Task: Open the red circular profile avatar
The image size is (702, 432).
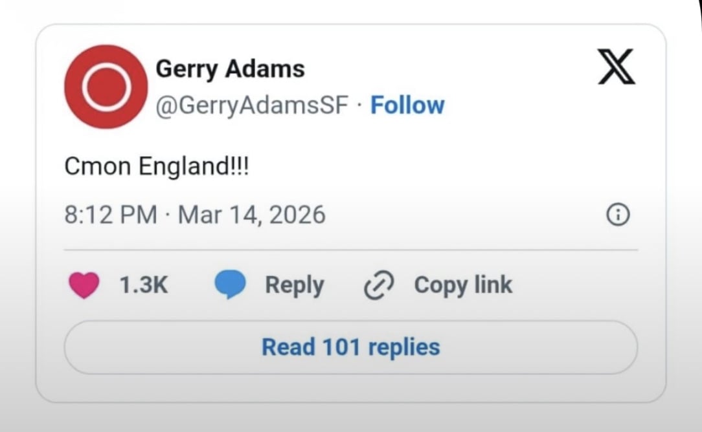Action: (106, 87)
